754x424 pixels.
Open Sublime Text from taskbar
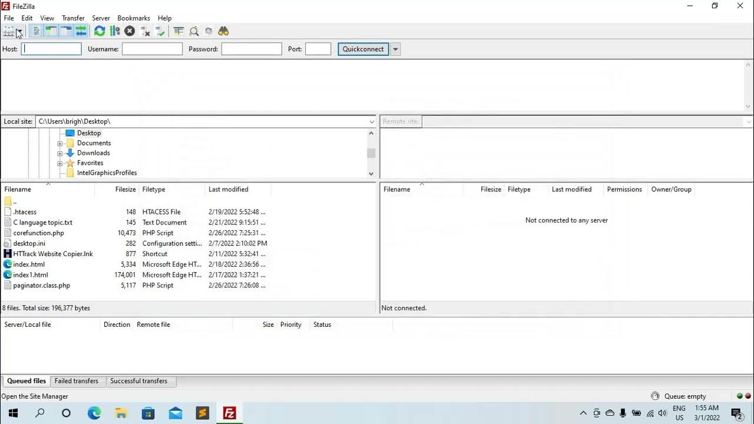(203, 413)
